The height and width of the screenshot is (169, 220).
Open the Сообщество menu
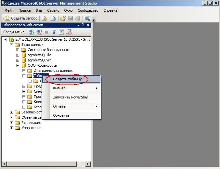tap(88, 10)
